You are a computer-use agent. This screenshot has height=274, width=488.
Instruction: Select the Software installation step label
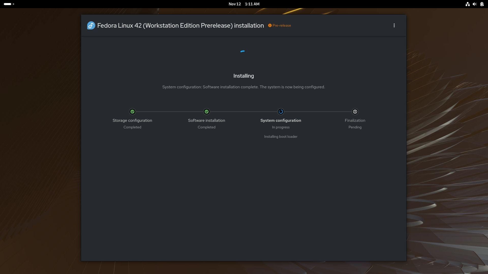(x=206, y=121)
